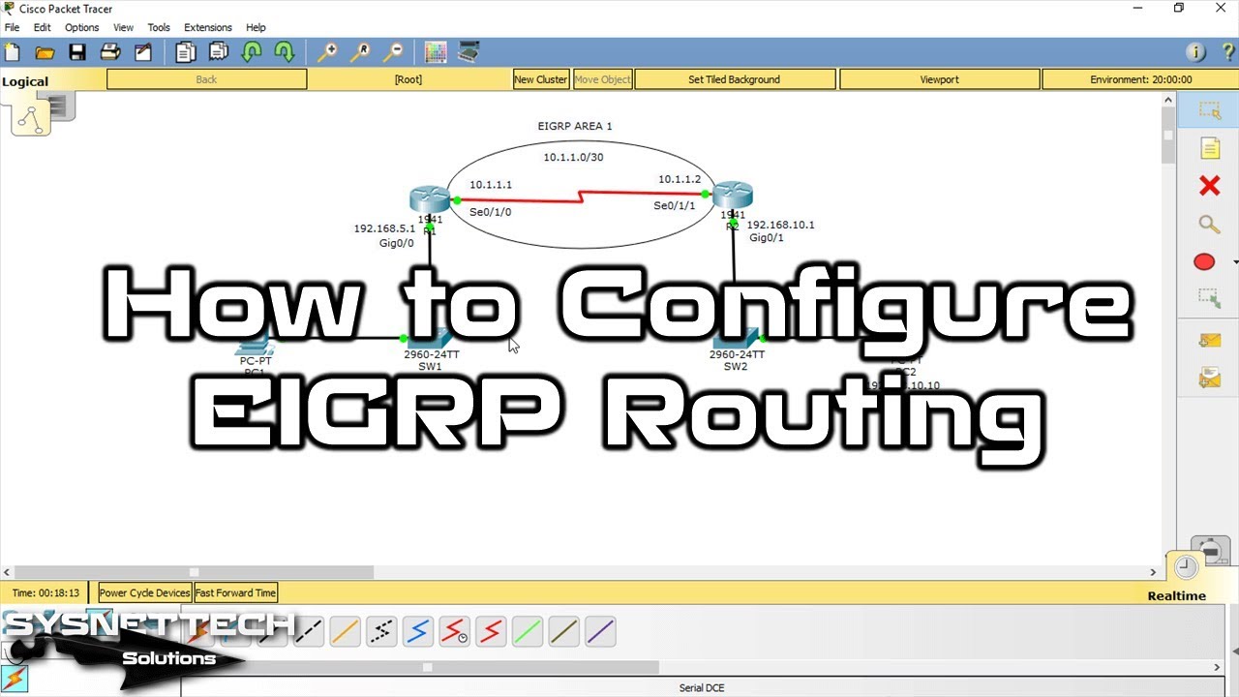The height and width of the screenshot is (697, 1239).
Task: Open the Extensions menu
Action: (x=208, y=27)
